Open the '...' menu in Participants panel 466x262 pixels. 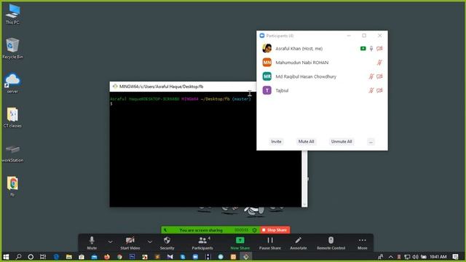coord(371,142)
